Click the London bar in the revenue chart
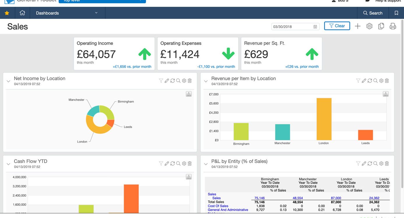This screenshot has height=218, width=404. point(324,119)
